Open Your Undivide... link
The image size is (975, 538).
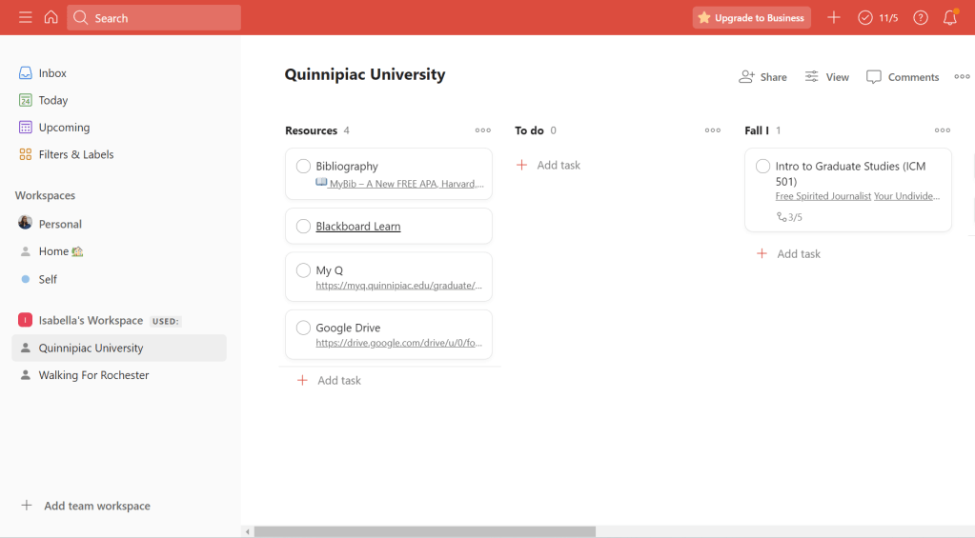906,196
